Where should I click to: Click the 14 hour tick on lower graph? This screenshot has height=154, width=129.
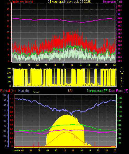coord(73,150)
